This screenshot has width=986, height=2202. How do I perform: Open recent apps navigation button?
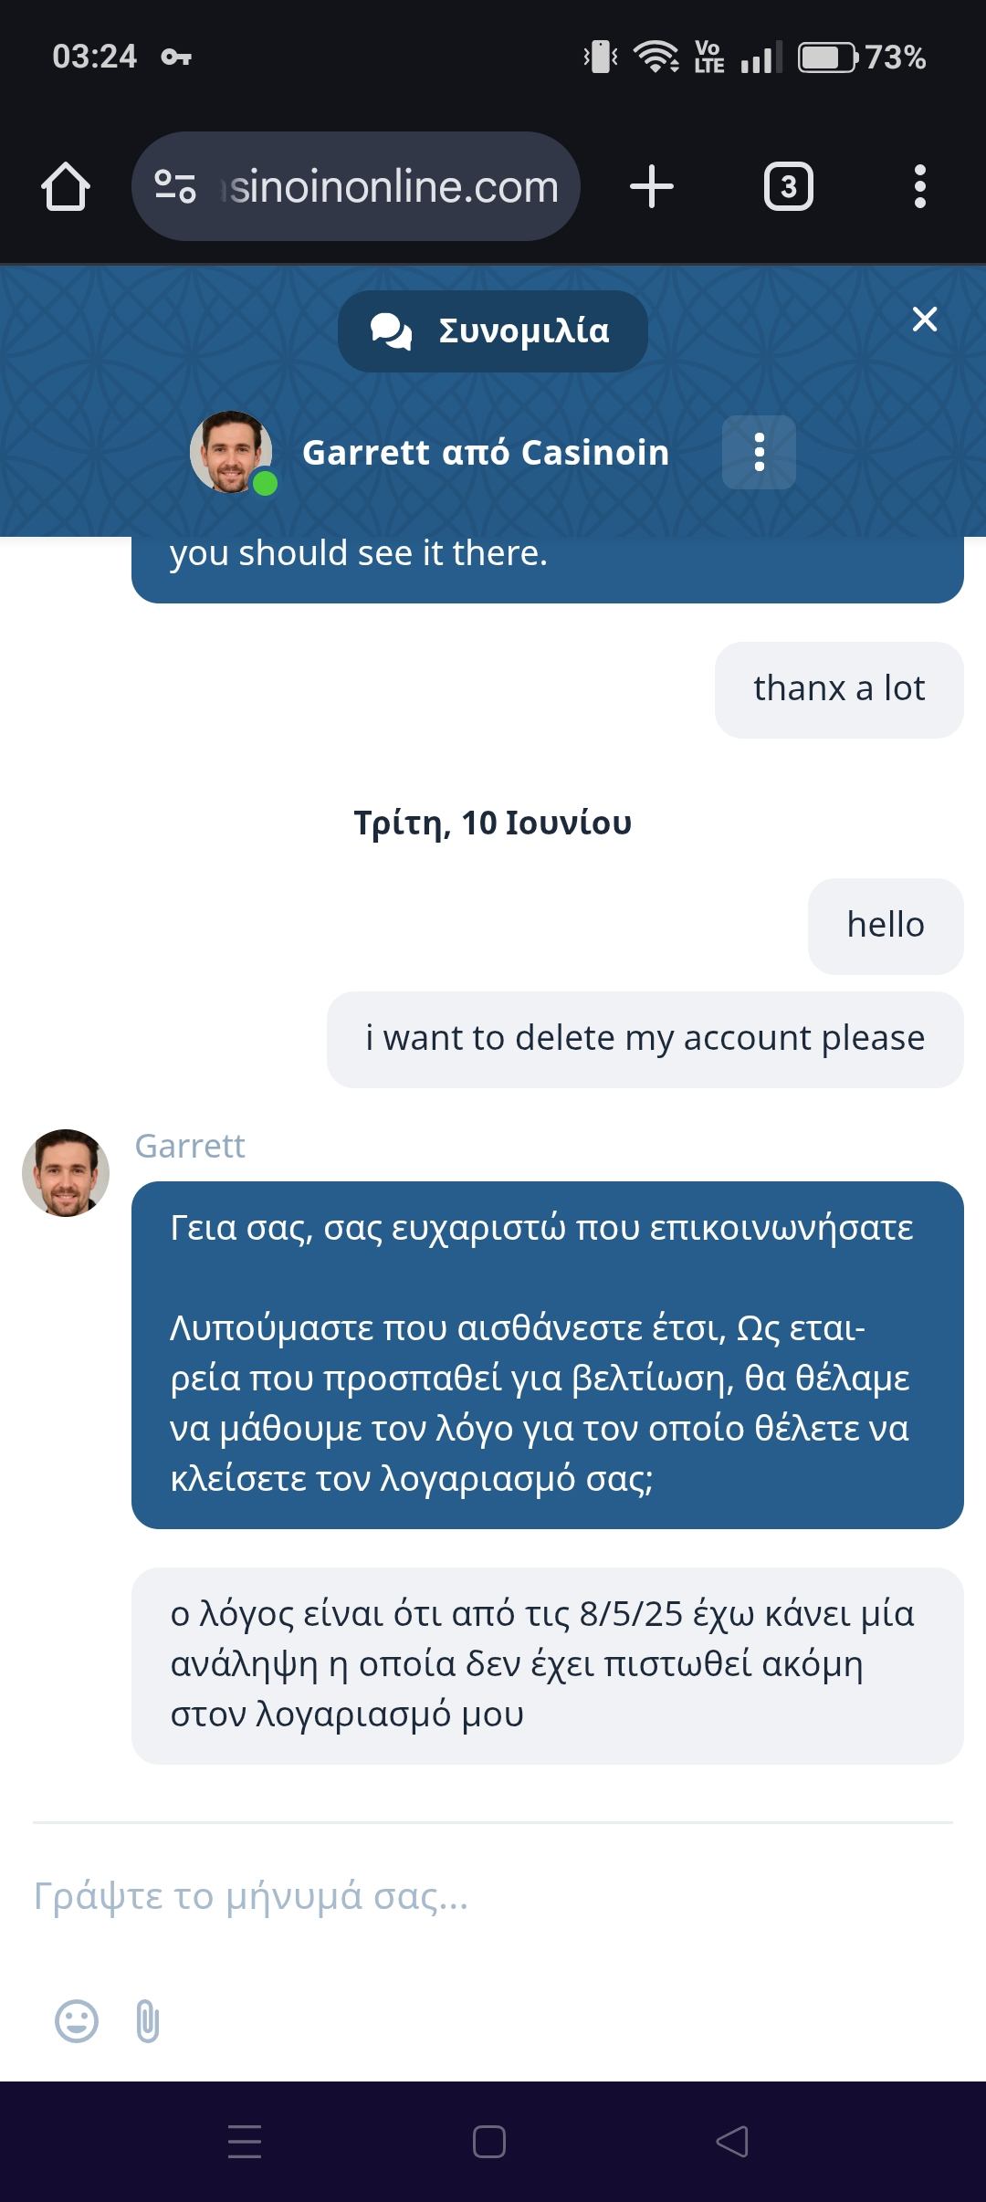point(245,2141)
